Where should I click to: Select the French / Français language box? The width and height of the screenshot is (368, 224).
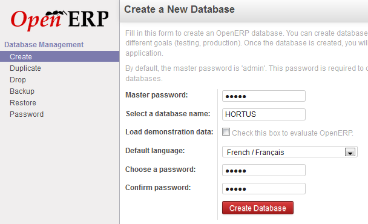(289, 152)
